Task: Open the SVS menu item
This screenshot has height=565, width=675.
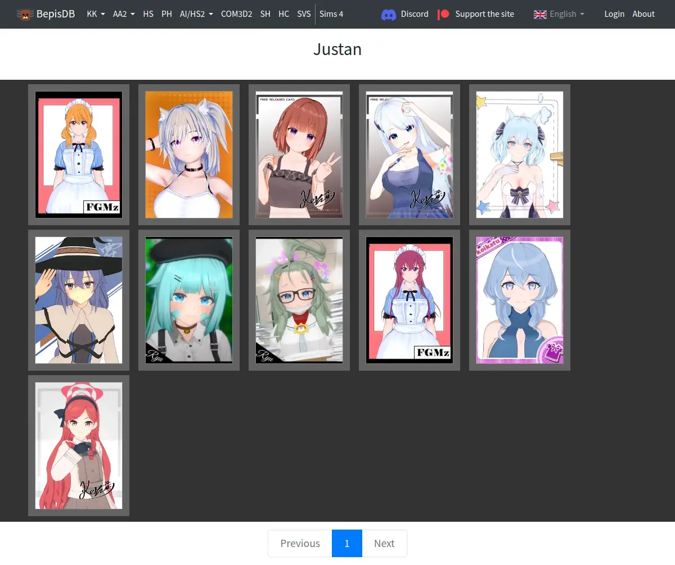Action: pyautogui.click(x=304, y=14)
